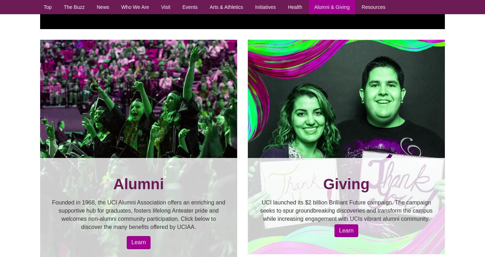Open the Visit menu item

coord(166,7)
